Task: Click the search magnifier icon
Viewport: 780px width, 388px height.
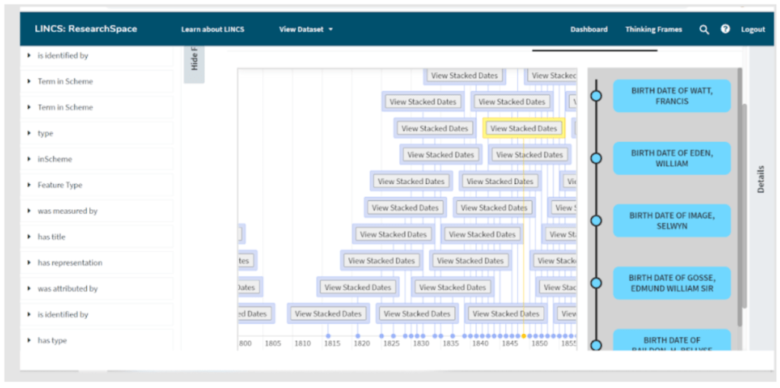Action: (704, 30)
